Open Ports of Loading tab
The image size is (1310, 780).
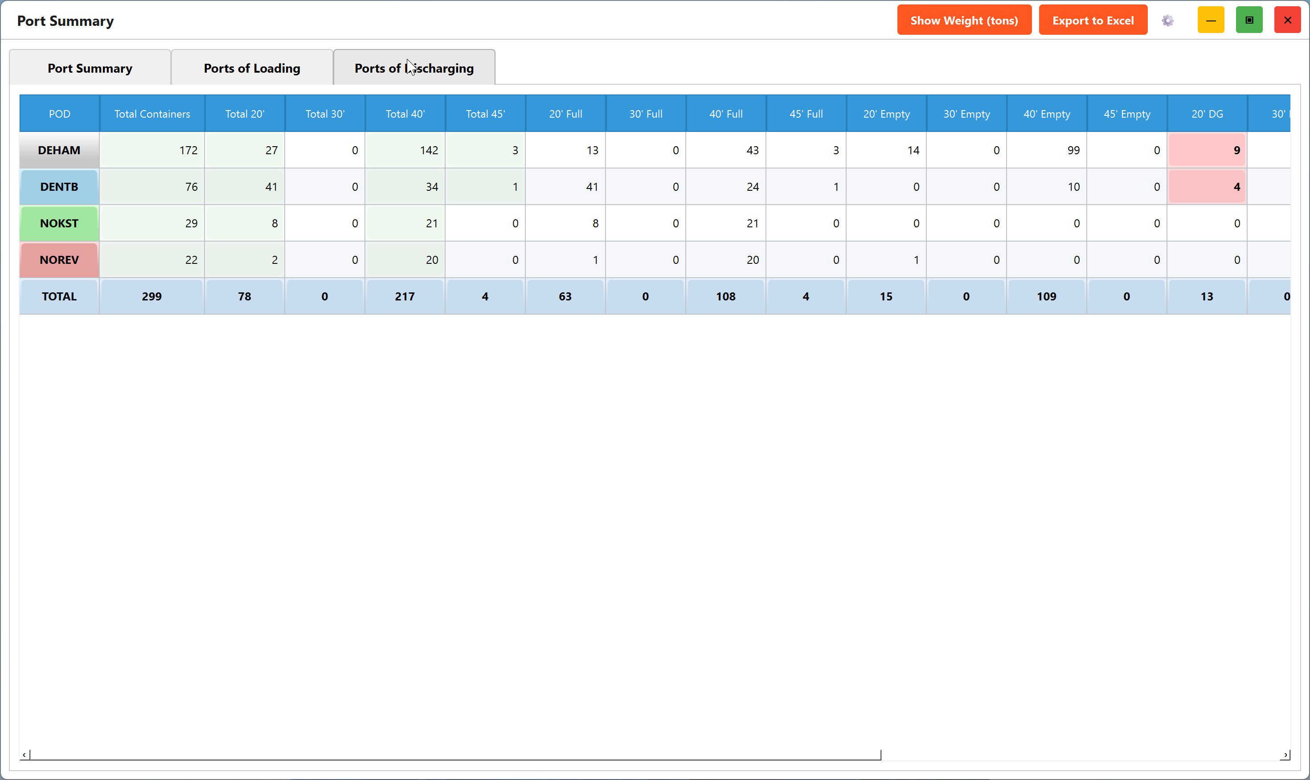(x=252, y=68)
